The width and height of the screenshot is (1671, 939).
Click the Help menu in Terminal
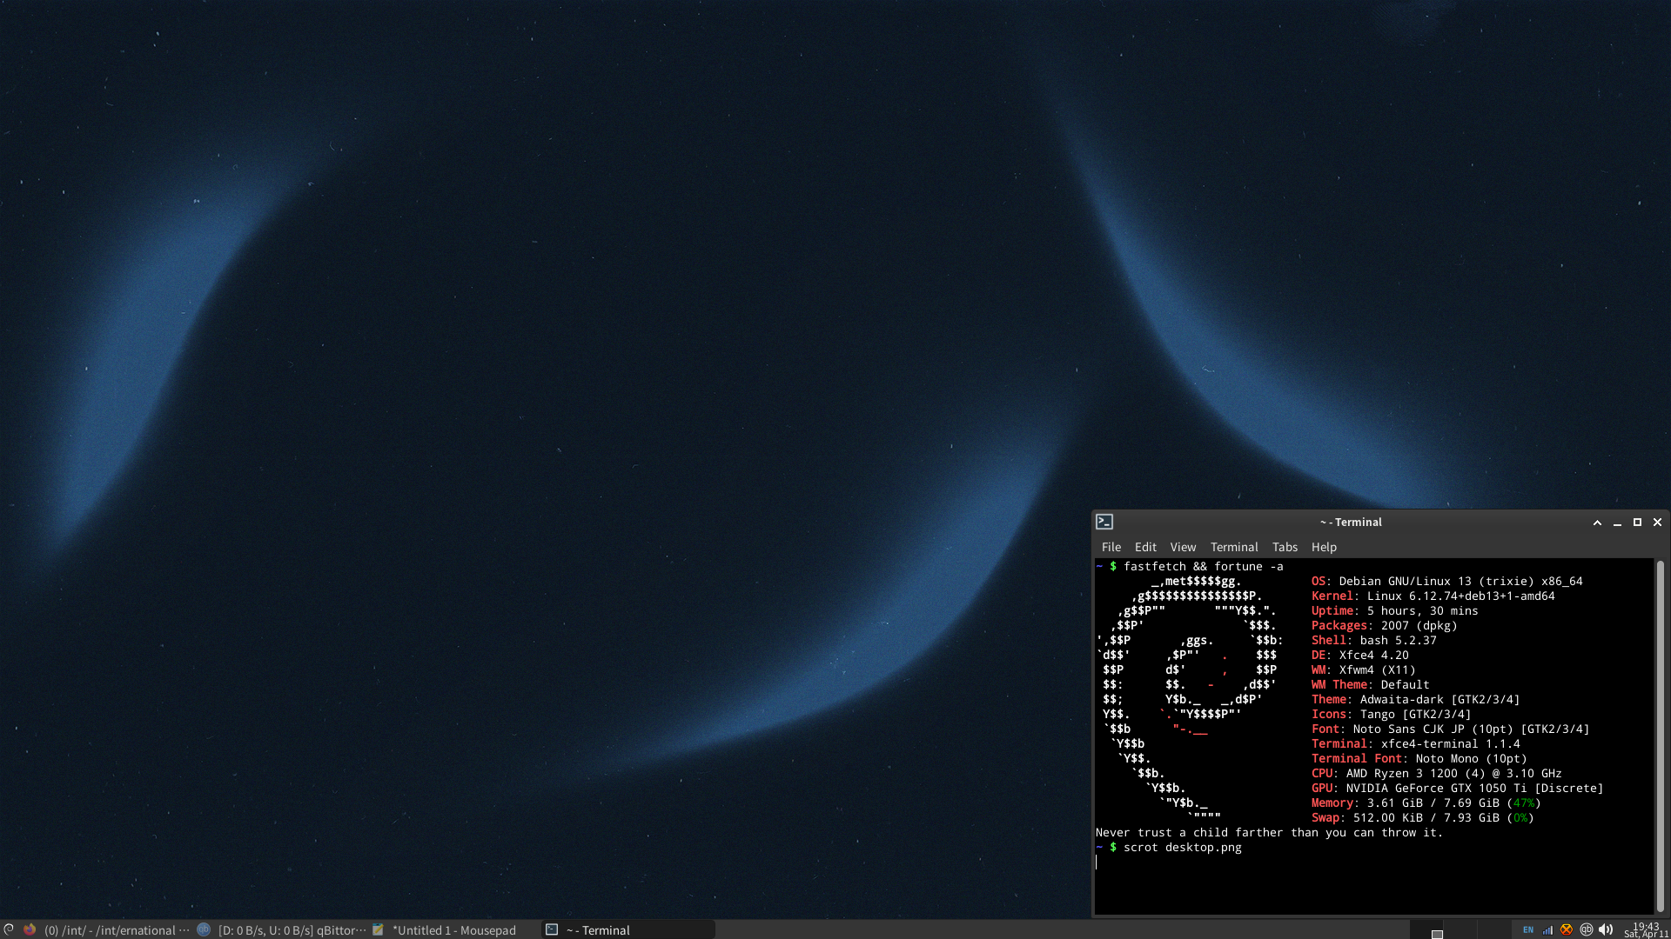[x=1324, y=547]
